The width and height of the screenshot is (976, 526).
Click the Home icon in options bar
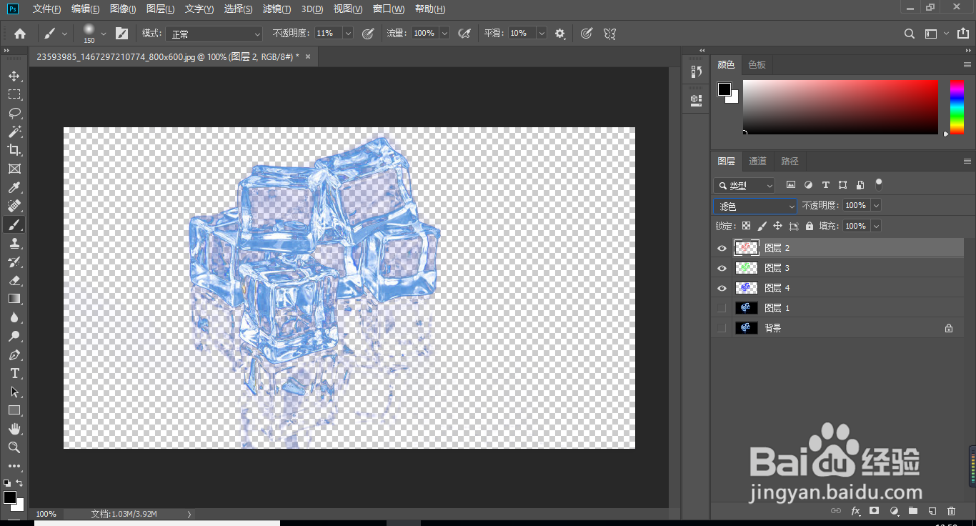coord(20,33)
